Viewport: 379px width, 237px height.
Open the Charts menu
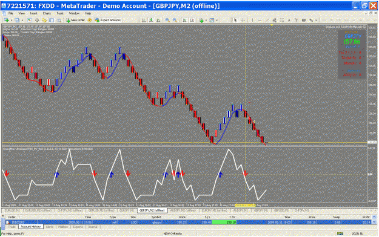click(x=47, y=13)
